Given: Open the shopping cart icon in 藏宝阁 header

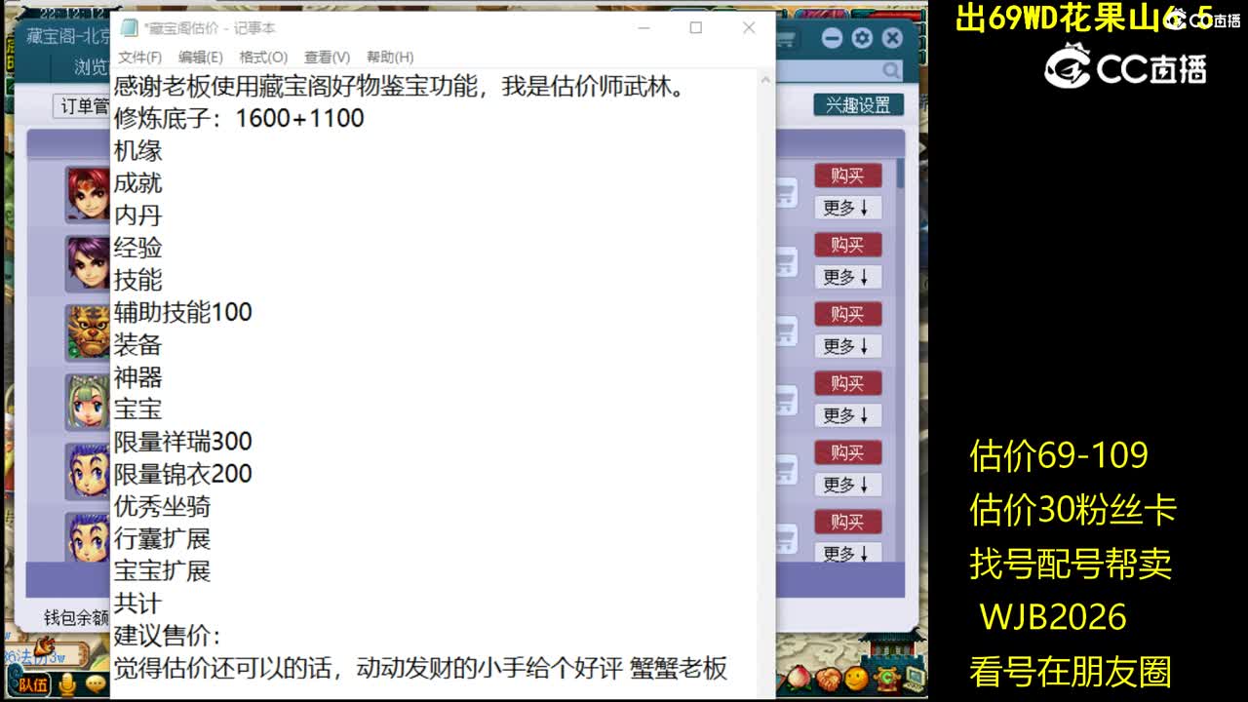Looking at the screenshot, I should point(785,39).
